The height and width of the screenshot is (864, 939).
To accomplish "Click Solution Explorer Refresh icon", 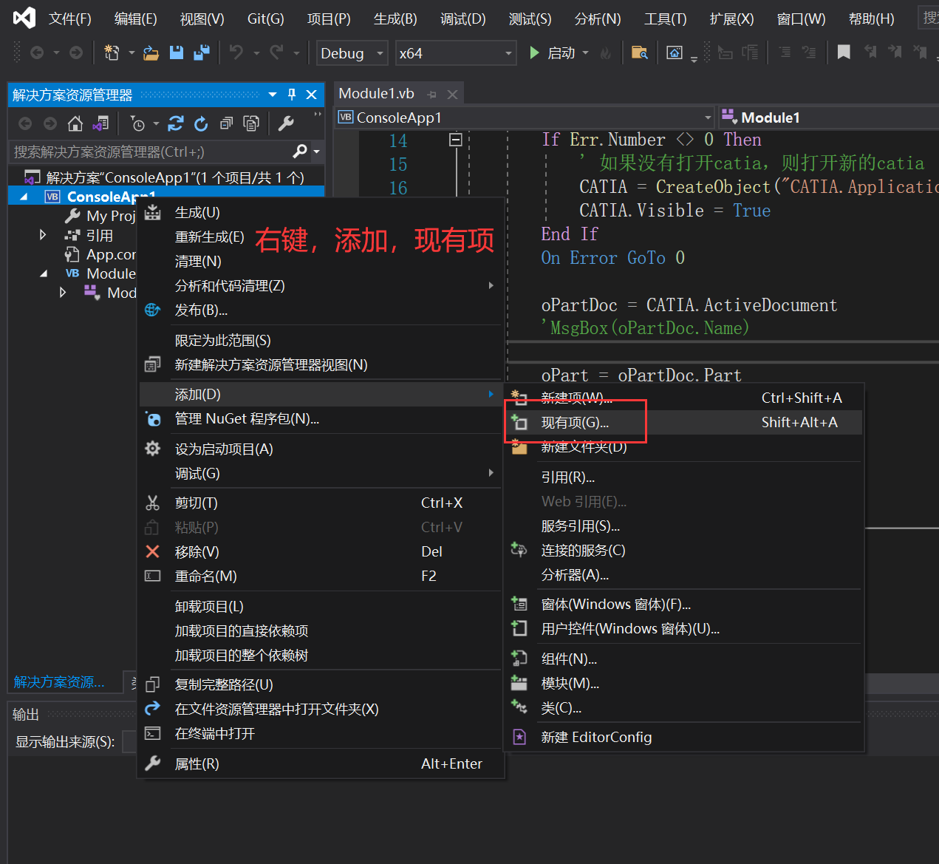I will pos(201,123).
